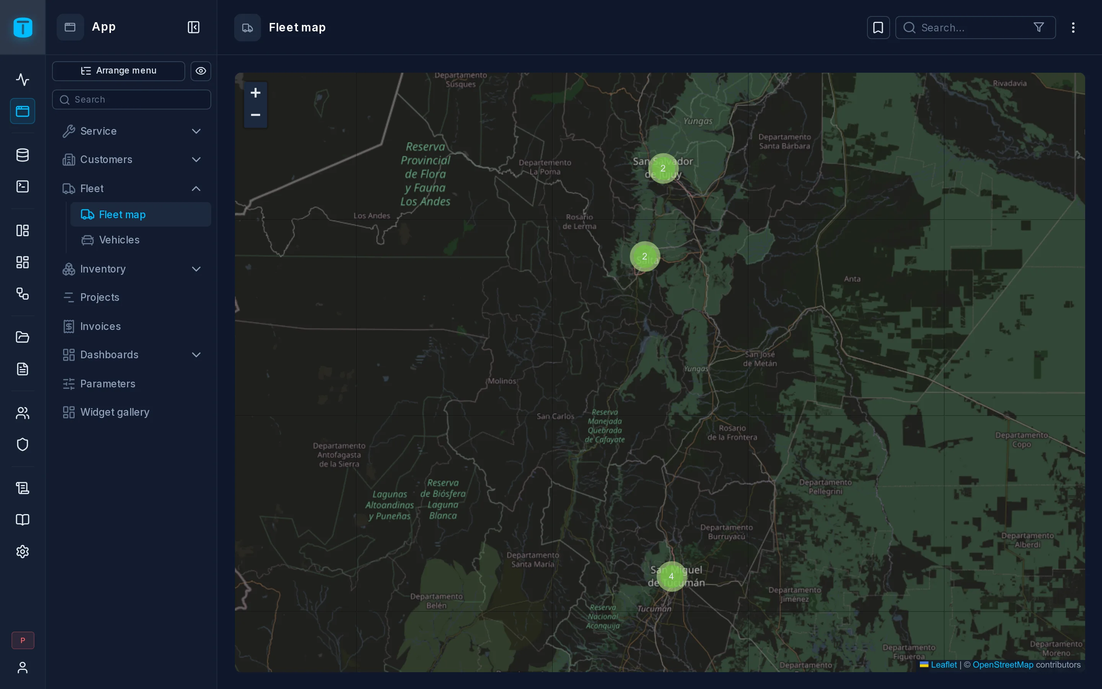Expand the Inventory menu section
The image size is (1102, 689).
coord(132,269)
